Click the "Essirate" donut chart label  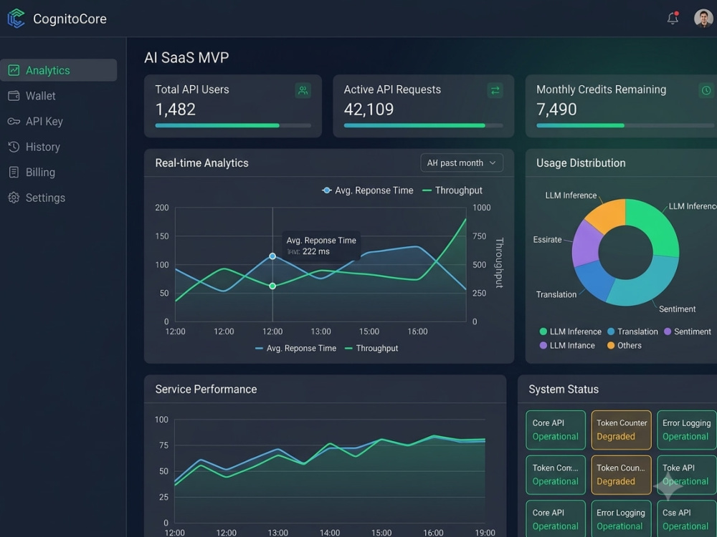[547, 240]
